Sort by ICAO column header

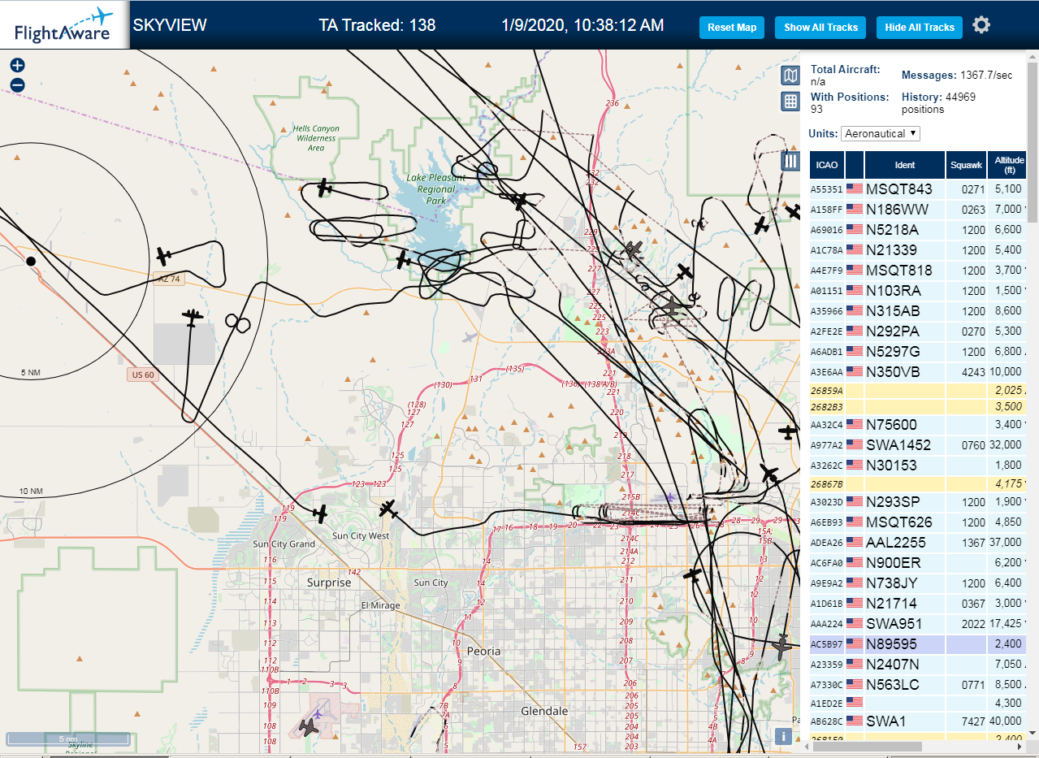[827, 165]
